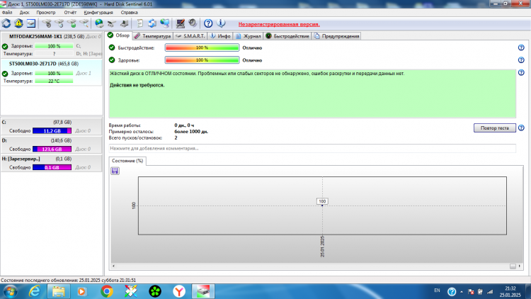Viewport: 531px width, 299px height.
Task: Open Internet Explorer from taskbar
Action: point(35,291)
